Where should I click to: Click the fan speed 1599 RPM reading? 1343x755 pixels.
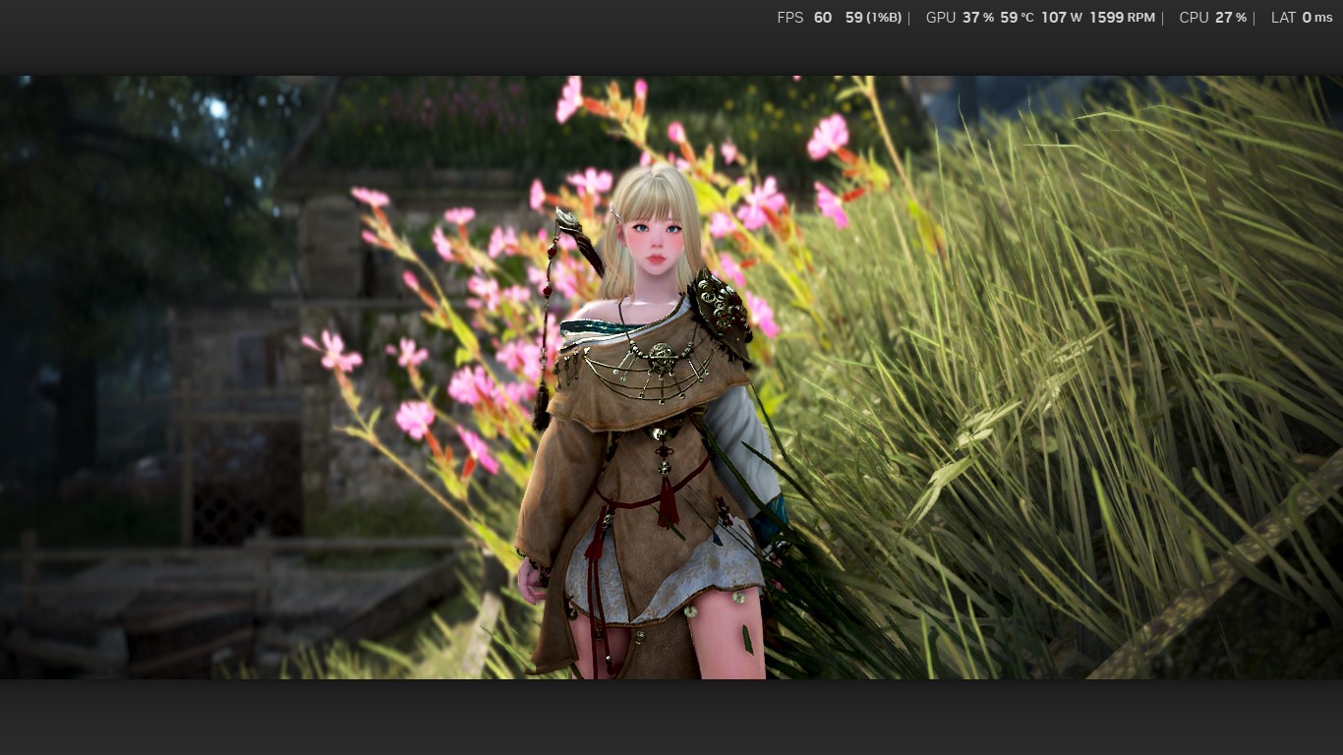point(1122,18)
